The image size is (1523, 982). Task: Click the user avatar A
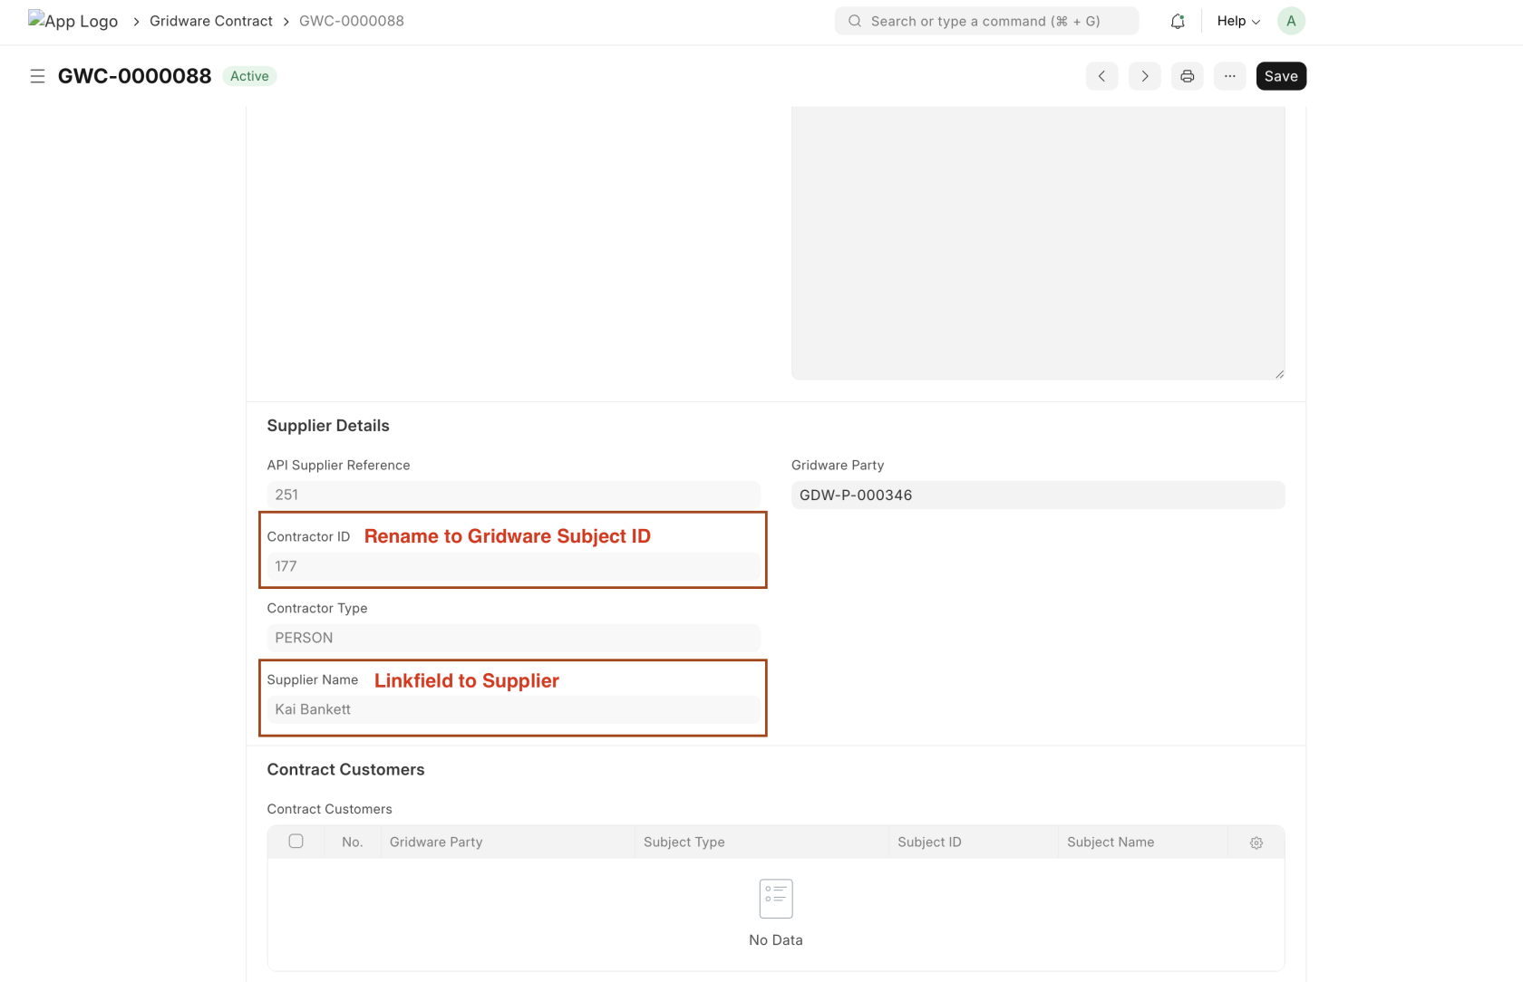pos(1291,21)
